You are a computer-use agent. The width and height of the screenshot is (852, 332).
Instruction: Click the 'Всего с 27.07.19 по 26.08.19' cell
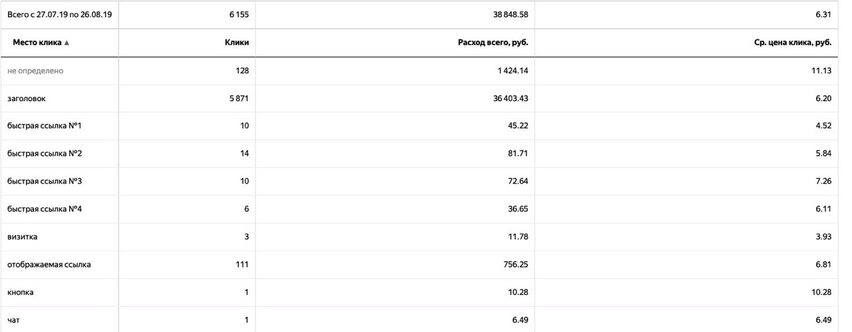pyautogui.click(x=59, y=15)
